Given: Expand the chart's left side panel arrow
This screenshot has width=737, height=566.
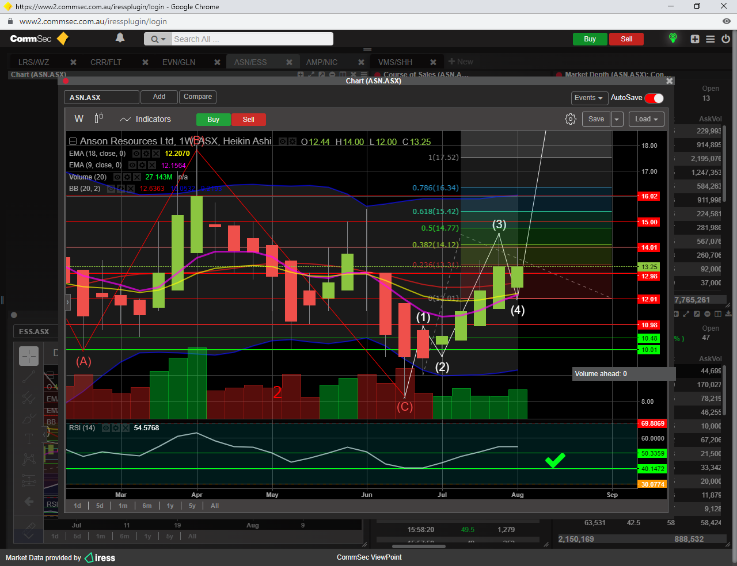Looking at the screenshot, I should (67, 301).
